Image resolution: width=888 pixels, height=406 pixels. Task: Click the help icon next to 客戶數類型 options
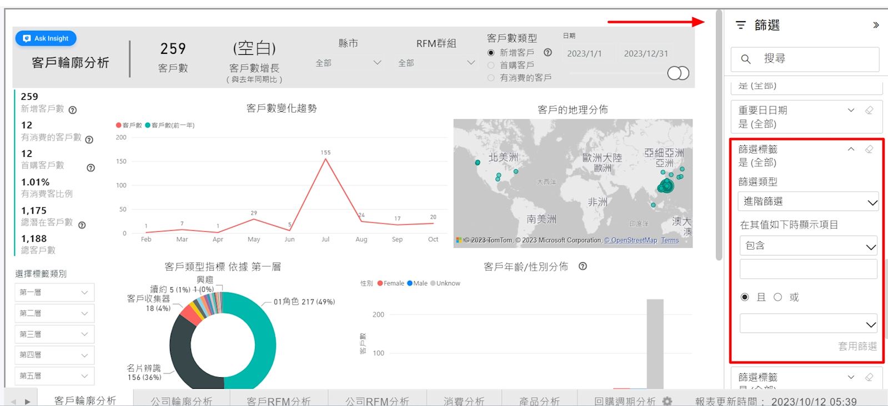(548, 52)
